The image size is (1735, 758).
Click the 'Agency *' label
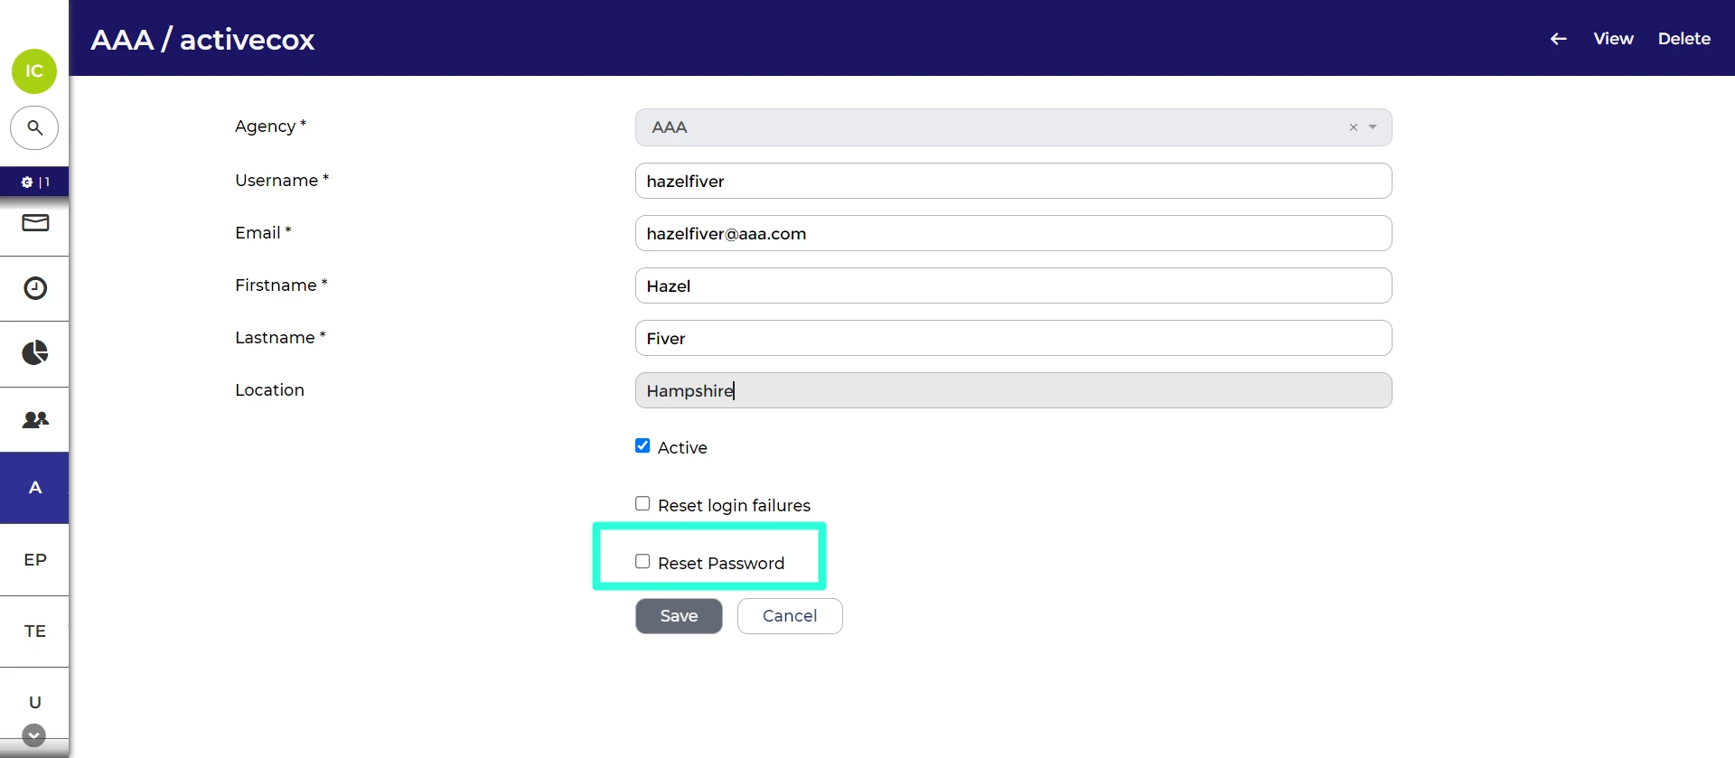(x=270, y=126)
